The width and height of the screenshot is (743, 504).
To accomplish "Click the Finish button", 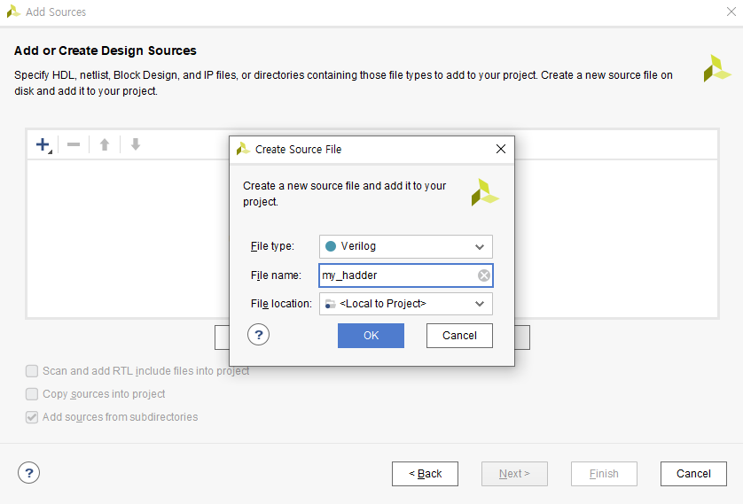I will (x=604, y=474).
